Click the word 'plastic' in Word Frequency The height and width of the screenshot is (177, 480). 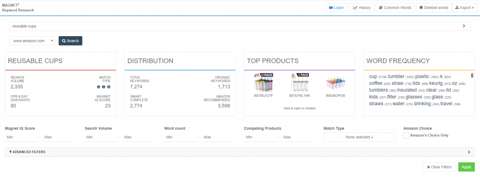click(422, 77)
